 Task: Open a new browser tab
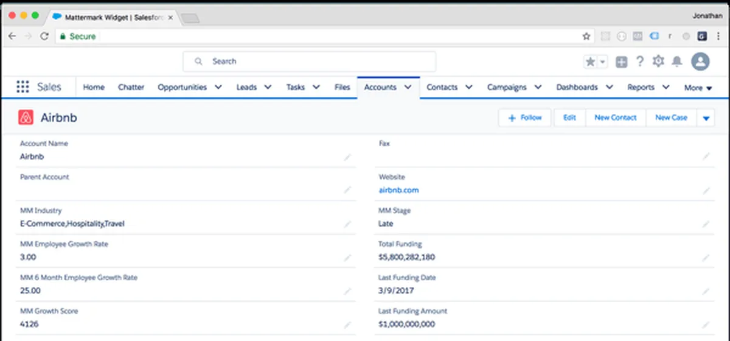[x=190, y=18]
